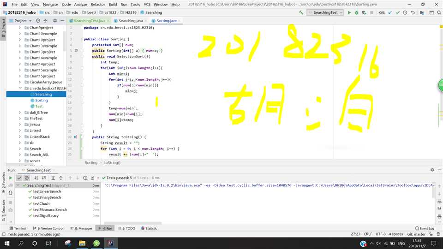Open the Windows Start menu
Viewport: 443px width, 249px height.
pos(7,243)
